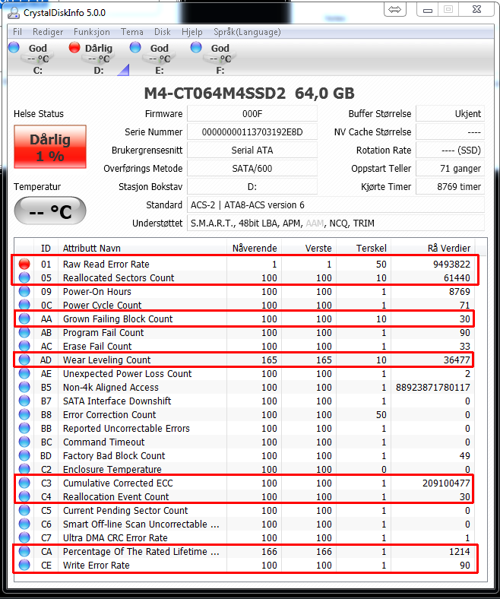The image size is (500, 599).
Task: Click the status icon for Reported Uncorrectable Errors
Action: [x=24, y=428]
